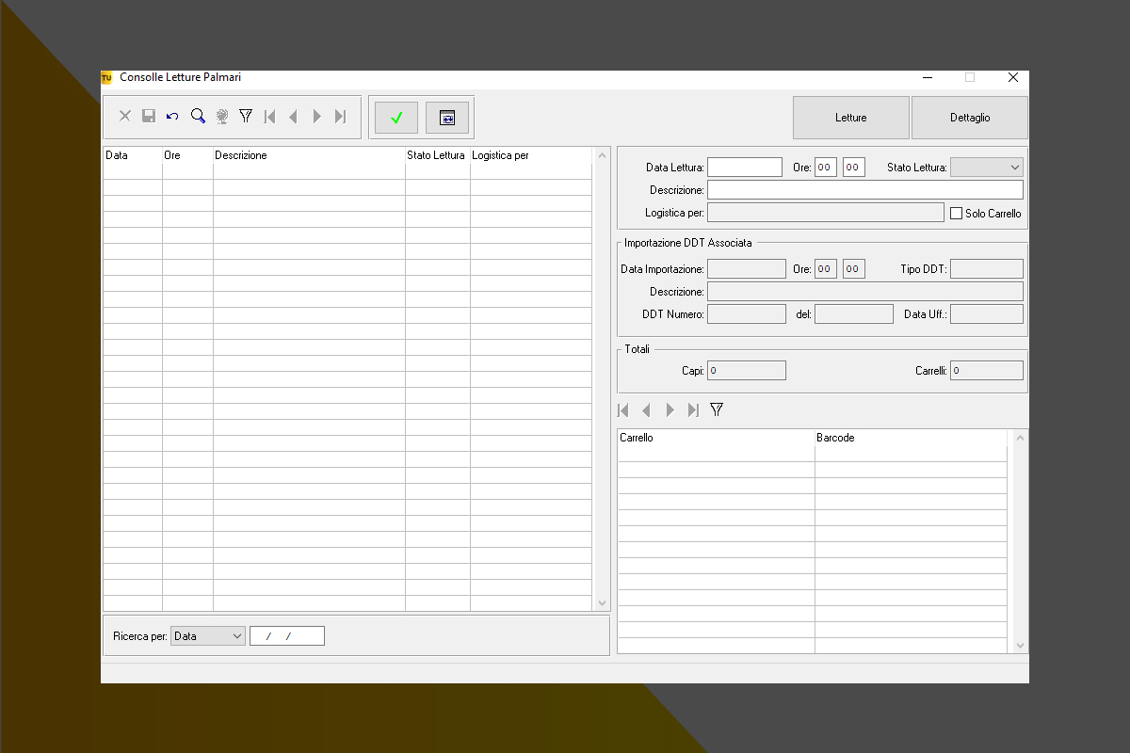Switch to the Letture tab

[851, 118]
